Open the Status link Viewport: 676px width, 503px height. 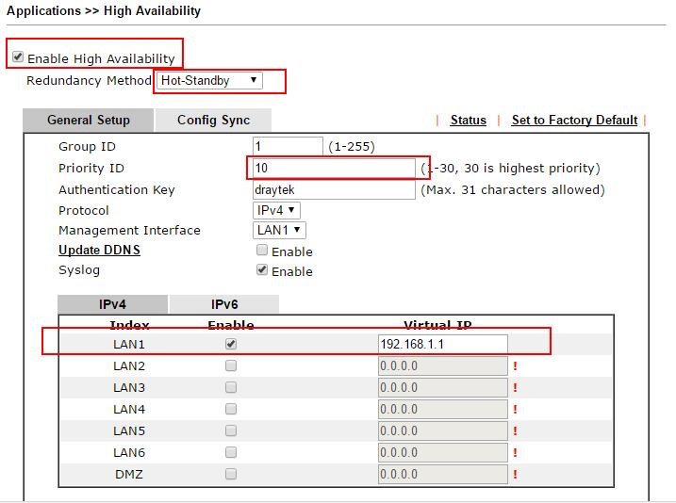point(468,120)
